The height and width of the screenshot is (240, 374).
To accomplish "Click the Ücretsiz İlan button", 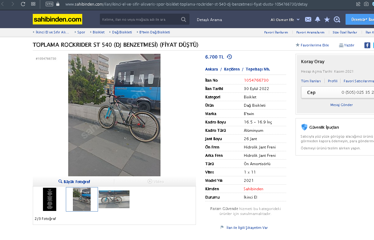I will click(360, 19).
